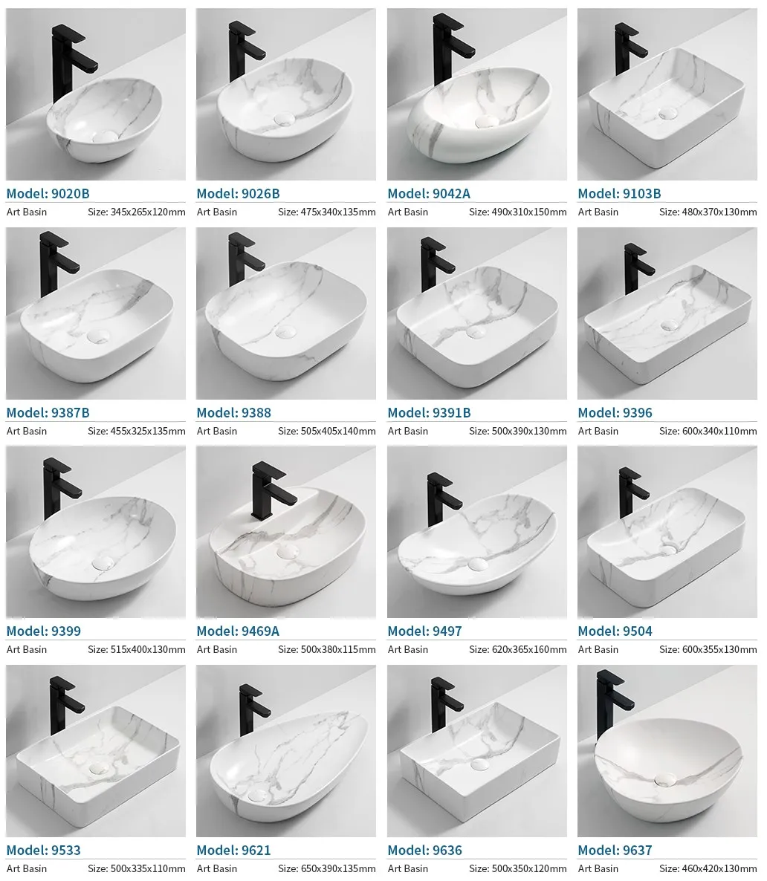Open the Model 9387B basin thumbnail

(x=96, y=313)
